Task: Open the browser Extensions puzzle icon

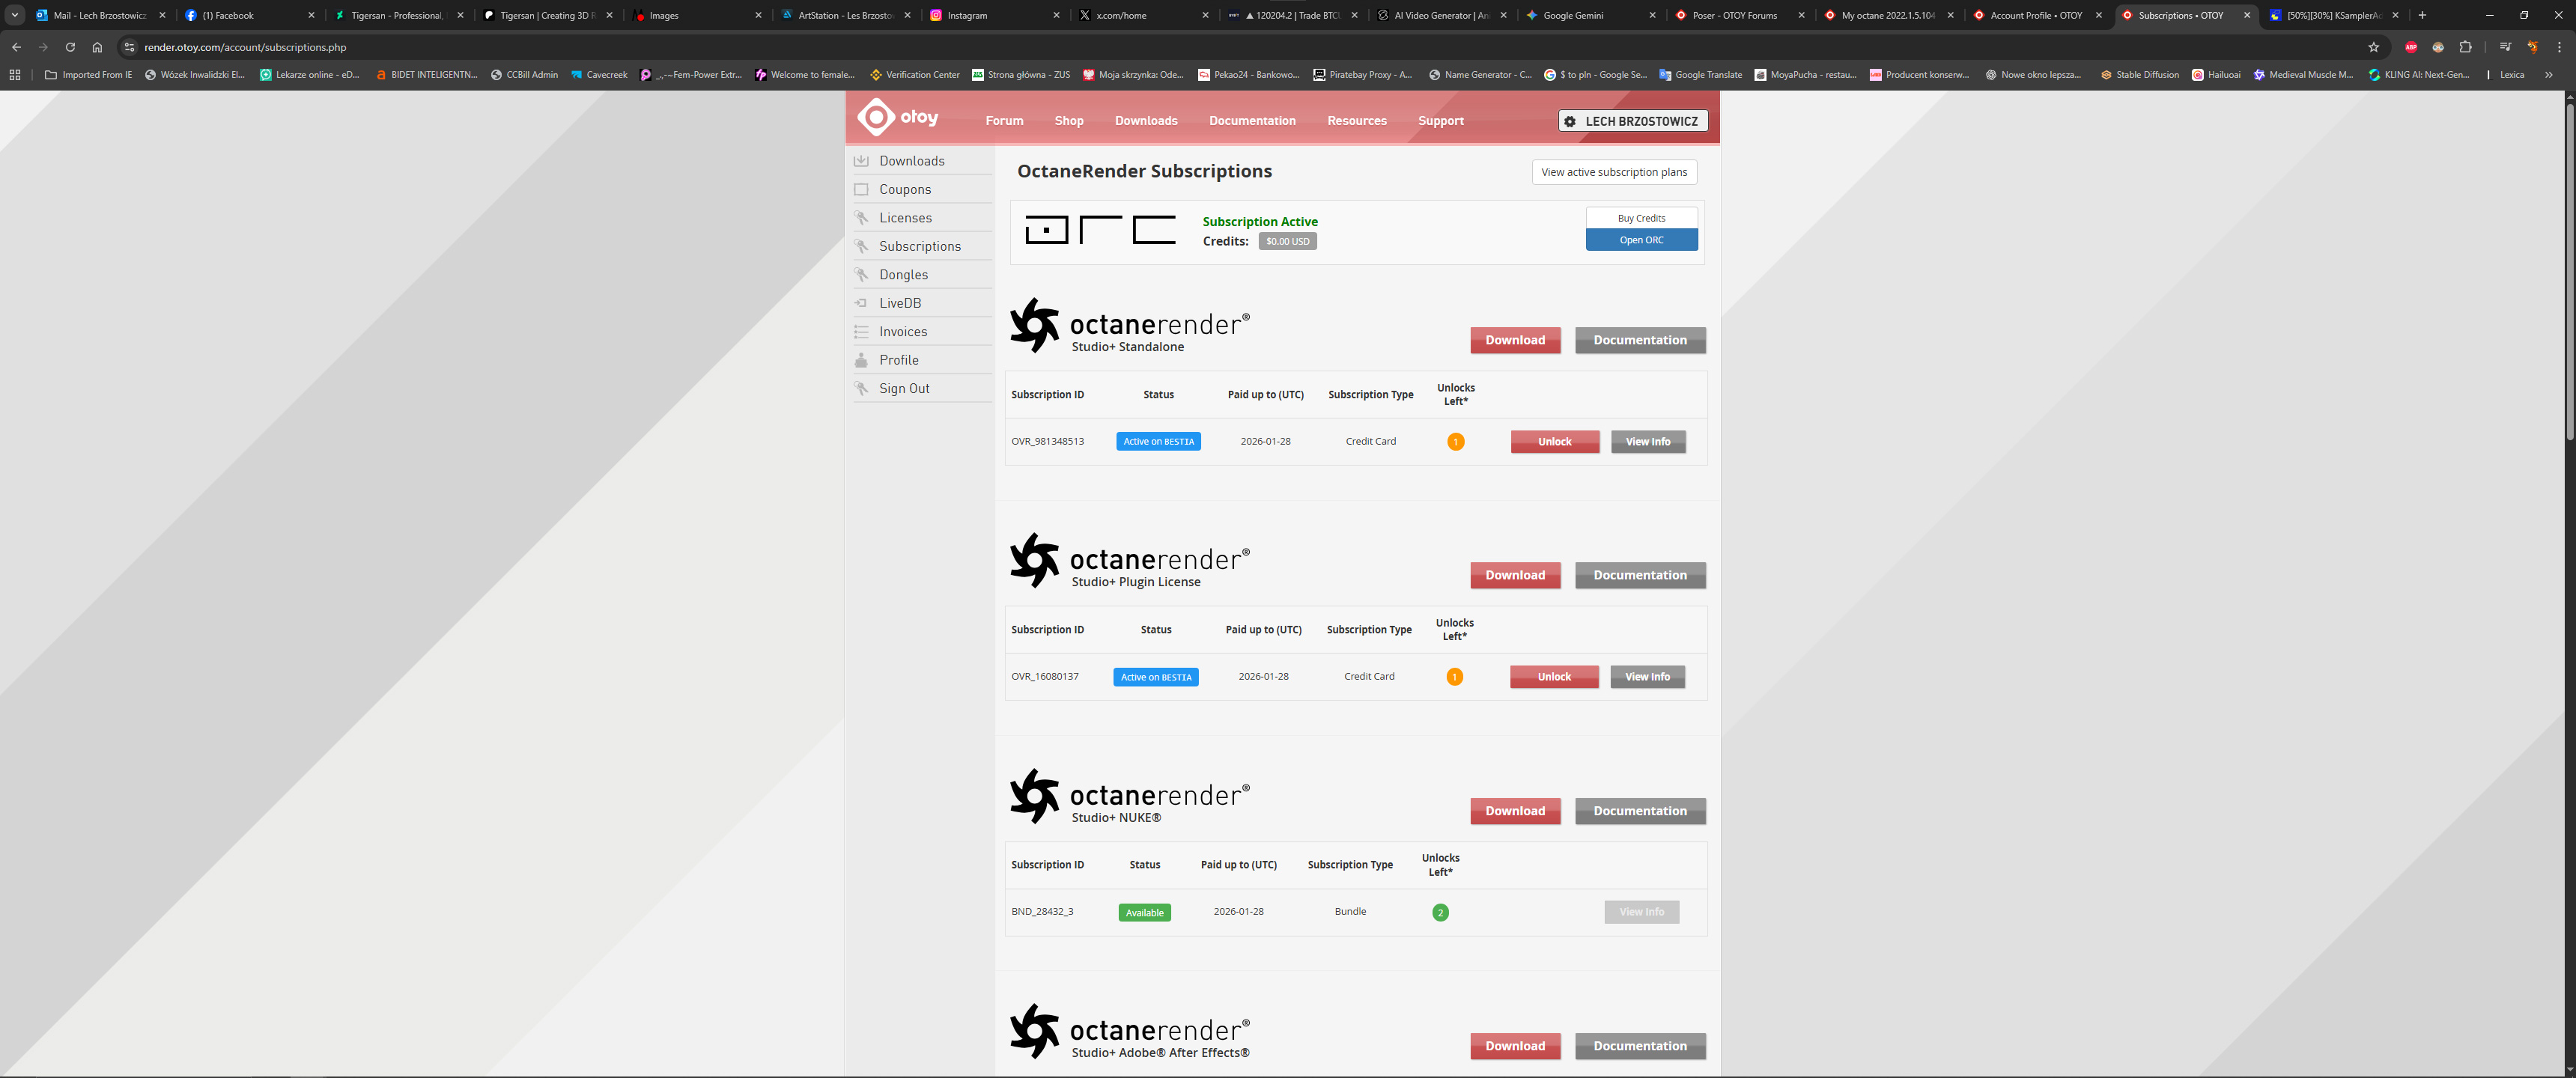Action: (x=2465, y=47)
